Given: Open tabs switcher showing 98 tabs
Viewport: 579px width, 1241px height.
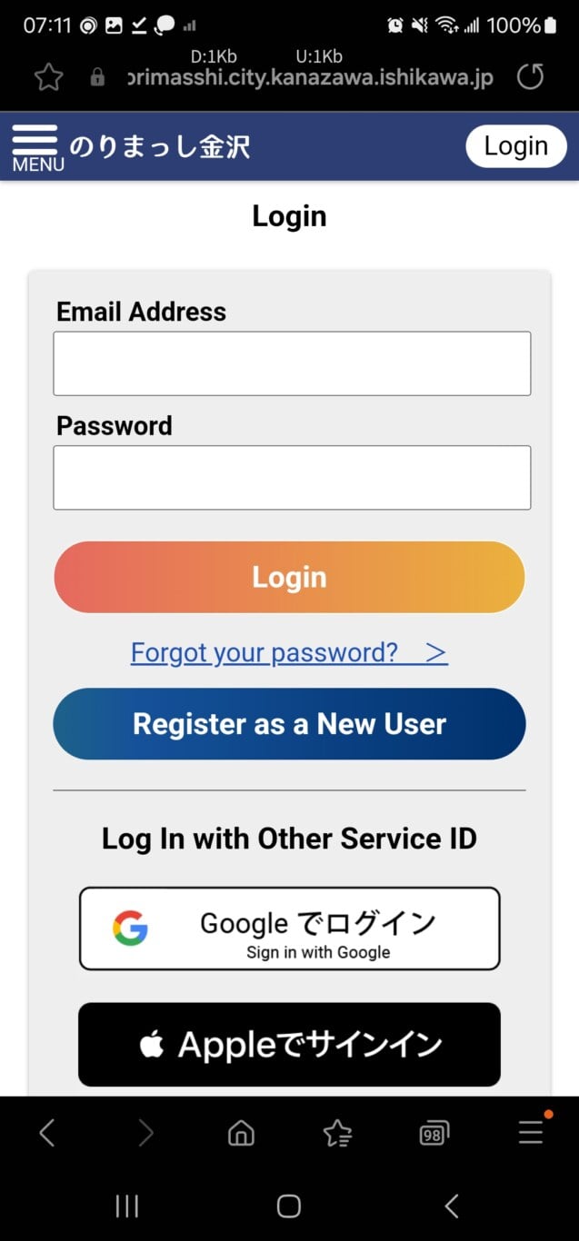Looking at the screenshot, I should 434,1133.
